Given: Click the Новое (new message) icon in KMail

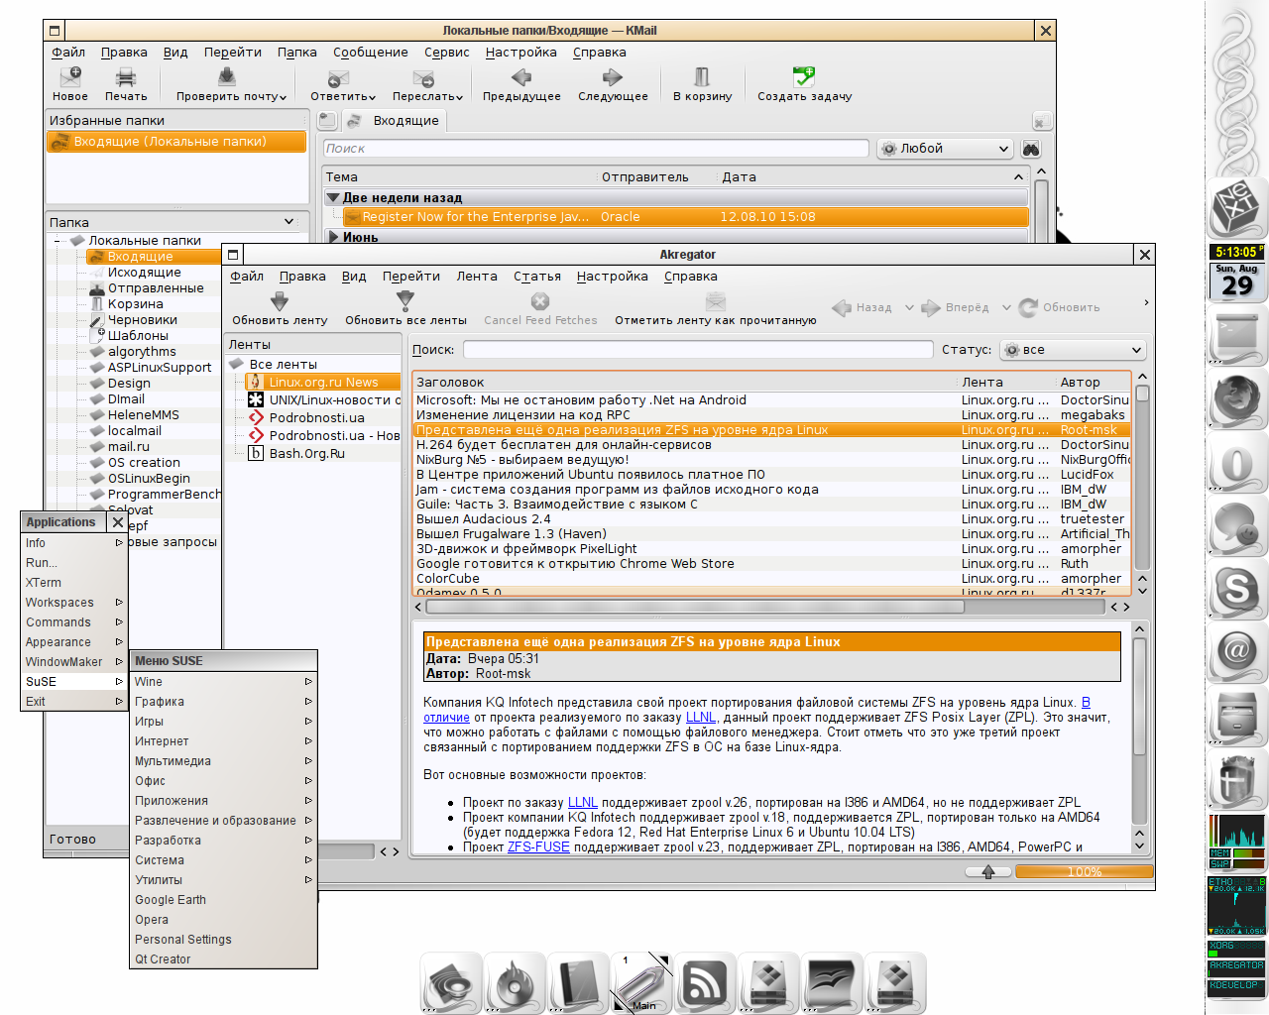Looking at the screenshot, I should click(x=70, y=77).
